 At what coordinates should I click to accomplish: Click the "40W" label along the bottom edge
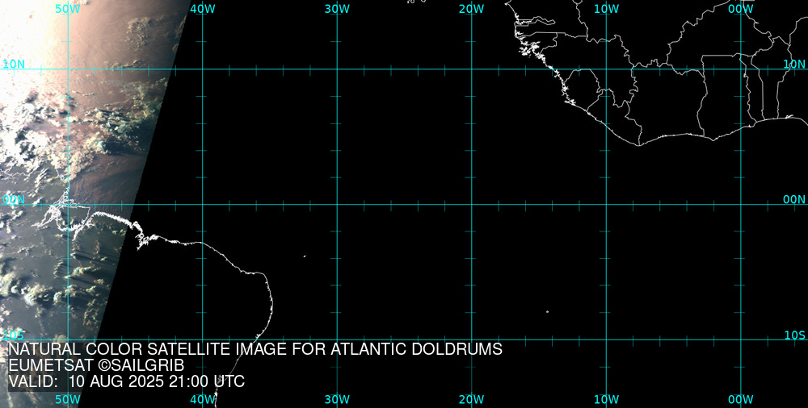[203, 399]
